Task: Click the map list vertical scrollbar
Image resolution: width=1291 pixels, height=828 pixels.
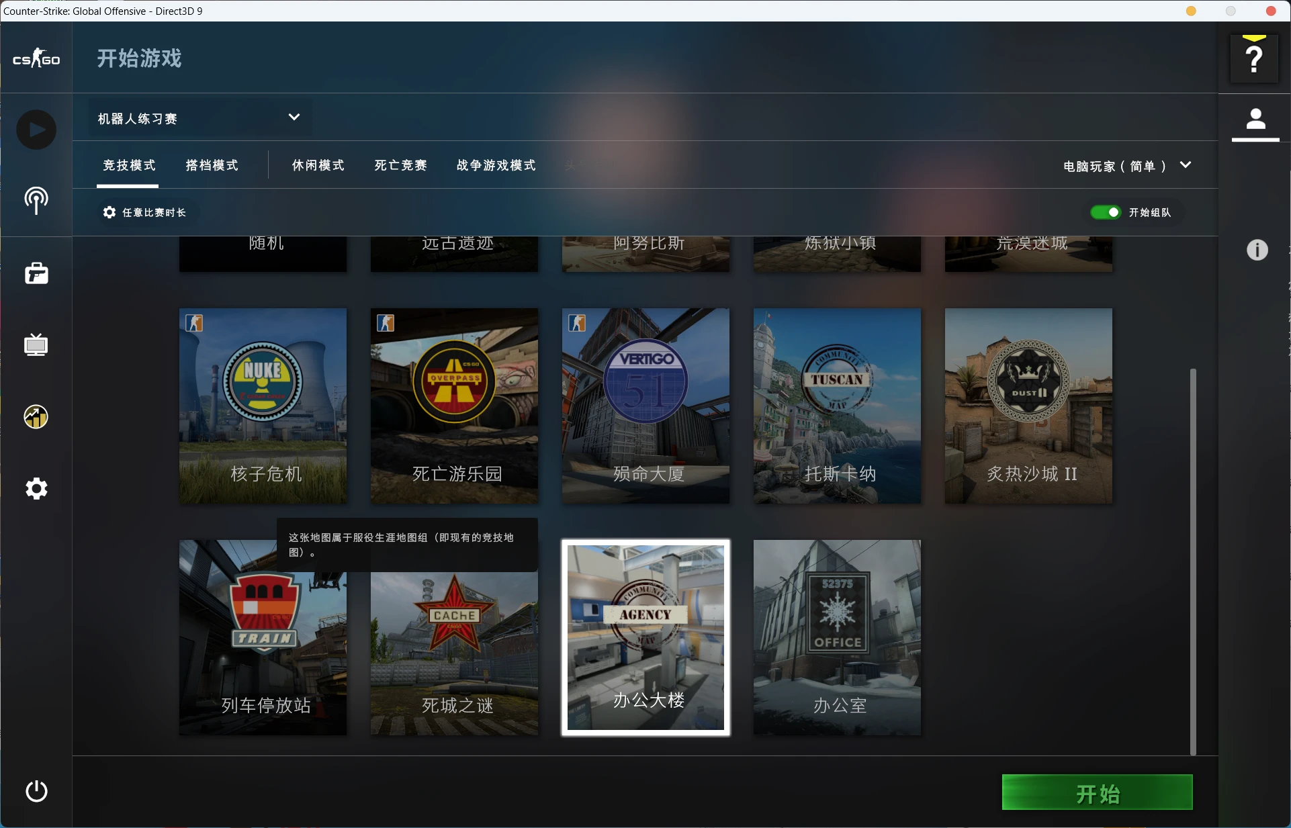Action: tap(1193, 561)
